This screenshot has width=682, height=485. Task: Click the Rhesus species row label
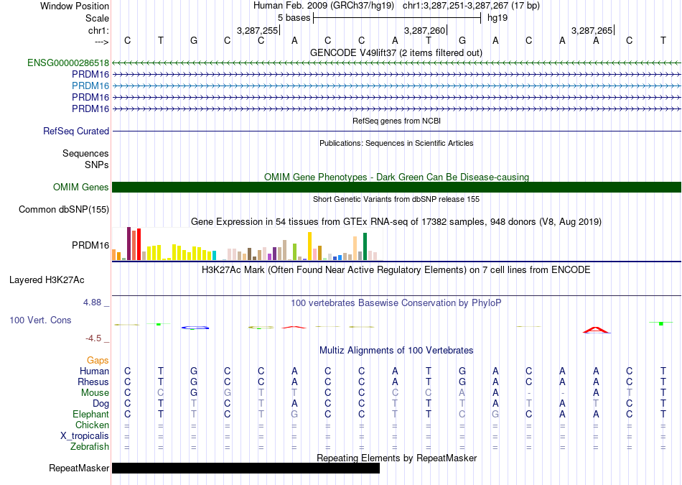pos(93,382)
